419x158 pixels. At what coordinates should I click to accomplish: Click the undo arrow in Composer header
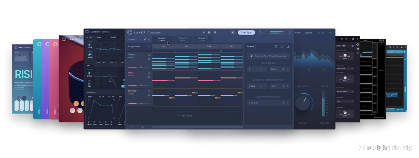(260, 33)
